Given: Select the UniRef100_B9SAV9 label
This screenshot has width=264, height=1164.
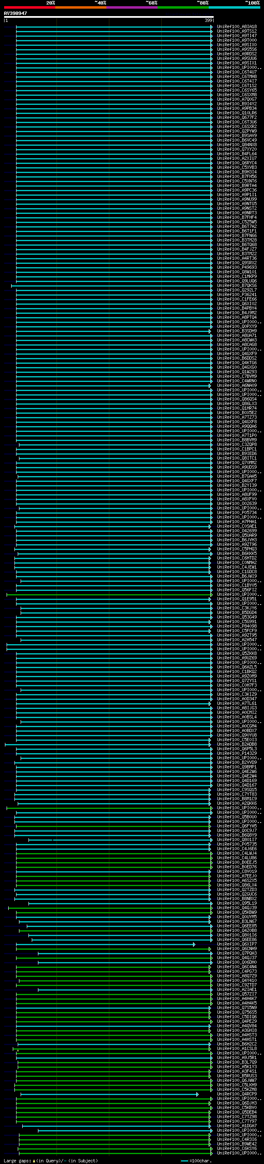Looking at the screenshot, I should [237, 135].
